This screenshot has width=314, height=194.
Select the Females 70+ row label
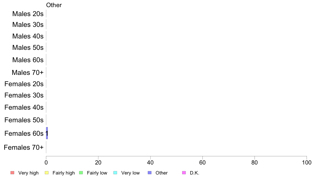(24, 147)
